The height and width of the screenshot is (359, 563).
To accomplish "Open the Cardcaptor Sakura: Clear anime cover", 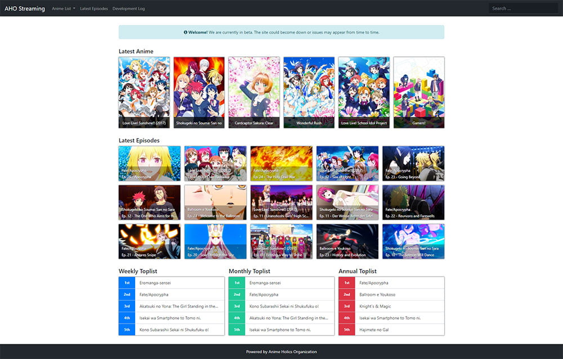I will click(254, 92).
